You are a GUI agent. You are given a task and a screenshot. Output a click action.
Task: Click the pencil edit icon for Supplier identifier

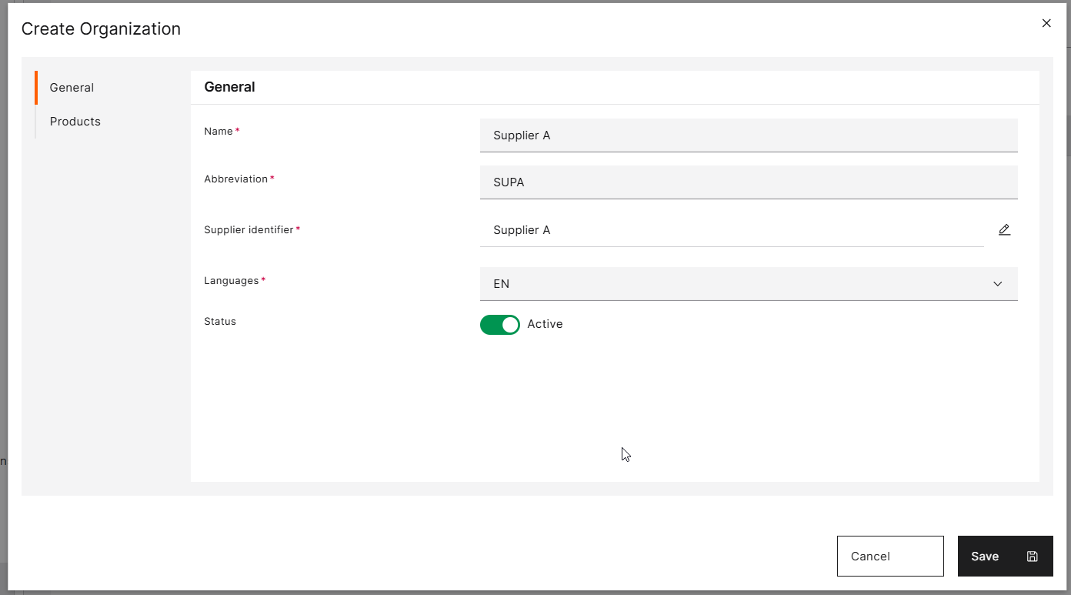[x=1004, y=230]
